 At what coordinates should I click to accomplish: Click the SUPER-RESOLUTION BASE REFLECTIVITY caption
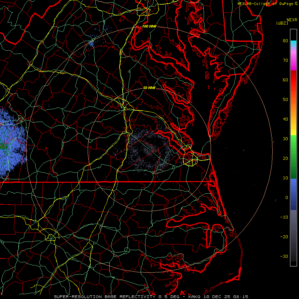[x=105, y=297]
